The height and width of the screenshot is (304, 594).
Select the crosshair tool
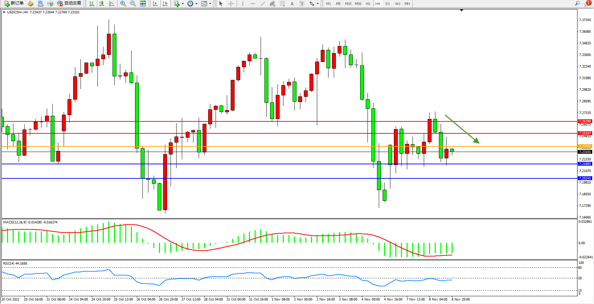[231, 4]
